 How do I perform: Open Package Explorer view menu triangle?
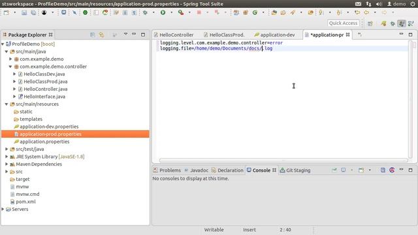pyautogui.click(x=125, y=34)
